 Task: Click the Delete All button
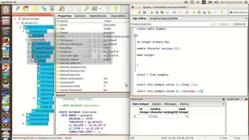tap(240, 24)
